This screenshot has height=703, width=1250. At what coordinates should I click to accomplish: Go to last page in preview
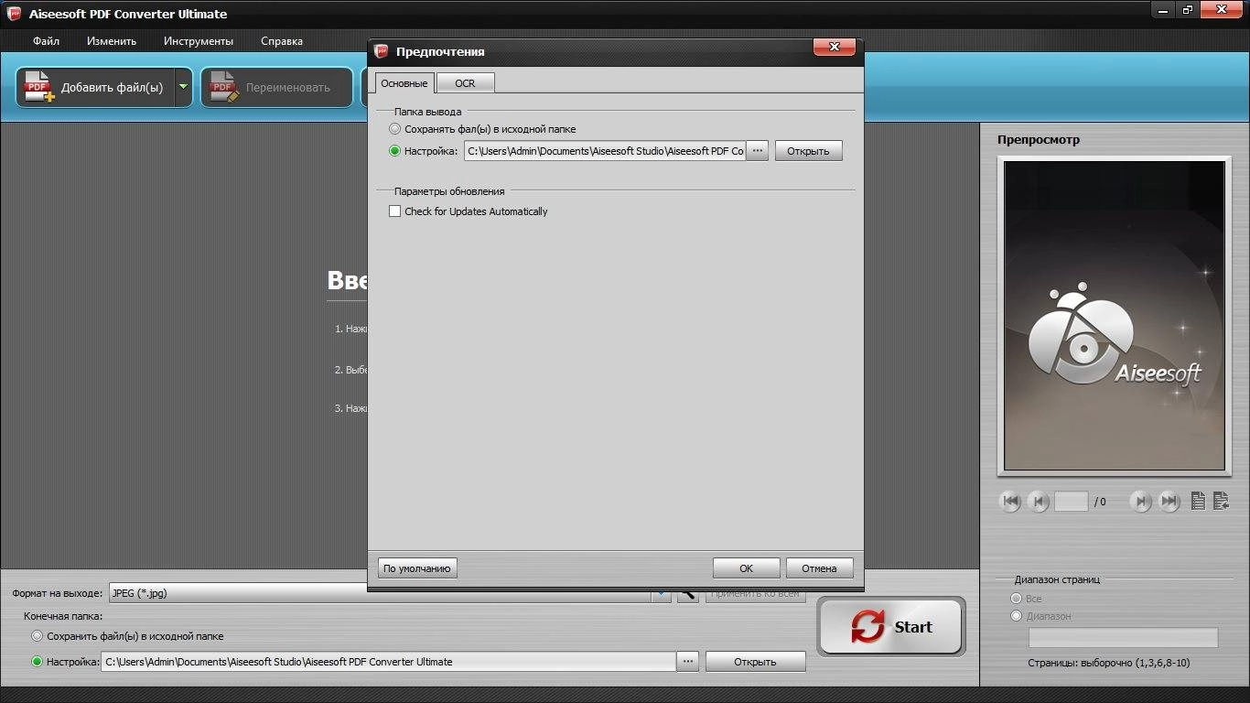(x=1169, y=501)
